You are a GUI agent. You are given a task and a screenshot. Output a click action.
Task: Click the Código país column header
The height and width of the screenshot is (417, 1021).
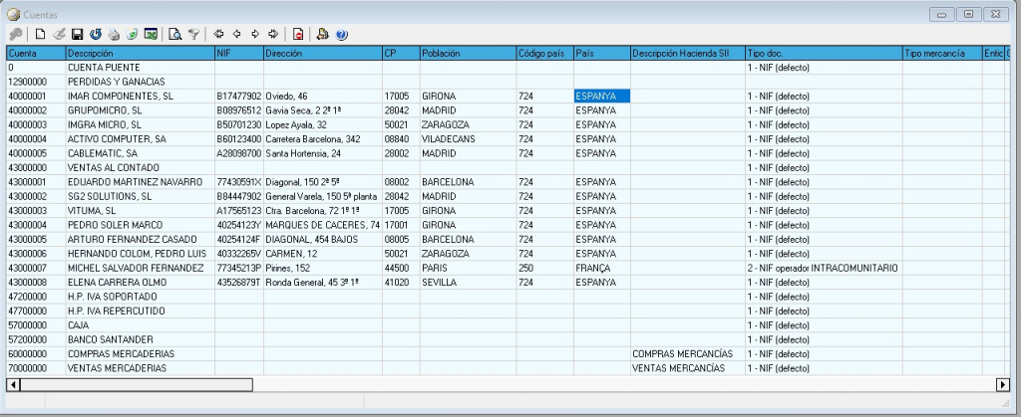point(545,54)
